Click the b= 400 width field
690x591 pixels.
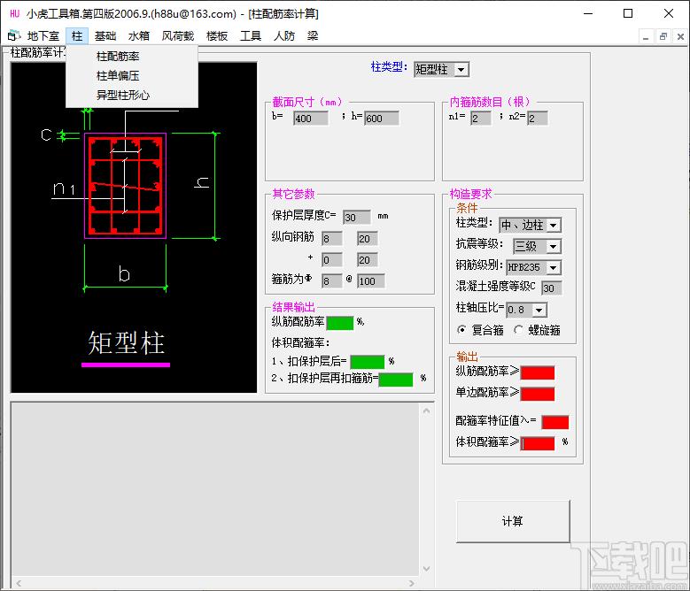click(x=311, y=119)
